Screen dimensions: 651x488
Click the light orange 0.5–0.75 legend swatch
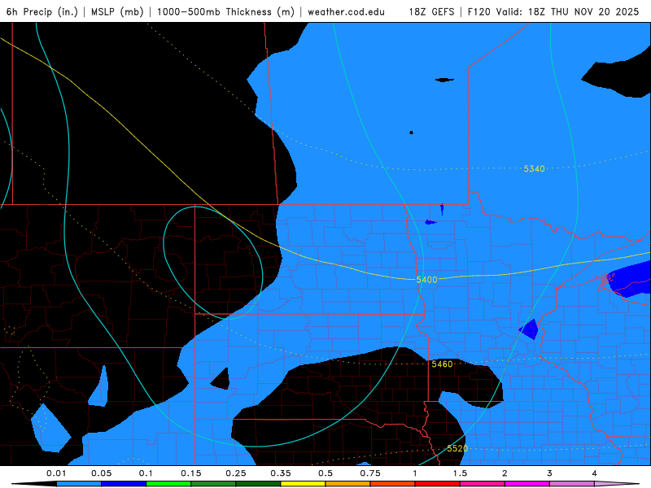(x=348, y=484)
